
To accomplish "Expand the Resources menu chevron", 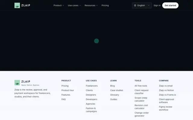I will pos(97,5).
